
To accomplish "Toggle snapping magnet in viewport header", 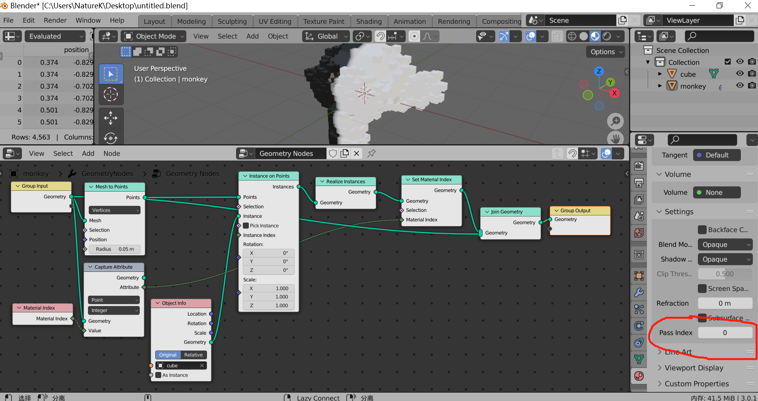I will click(x=380, y=36).
